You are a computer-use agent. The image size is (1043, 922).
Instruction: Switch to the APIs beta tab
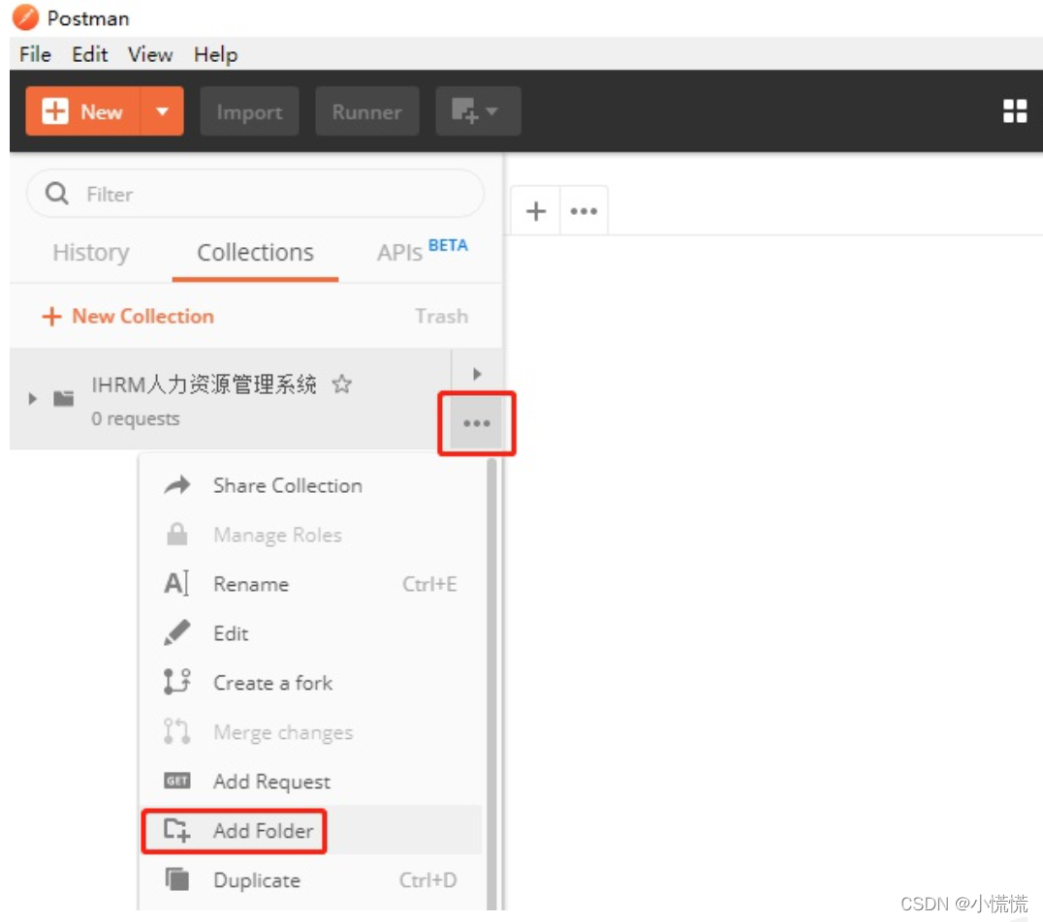[x=423, y=251]
